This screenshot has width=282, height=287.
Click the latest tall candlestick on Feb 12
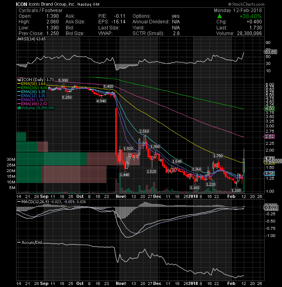[x=244, y=161]
